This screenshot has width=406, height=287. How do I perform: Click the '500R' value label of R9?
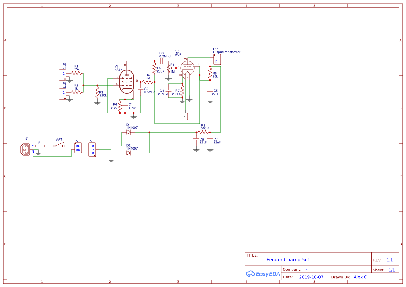point(205,128)
